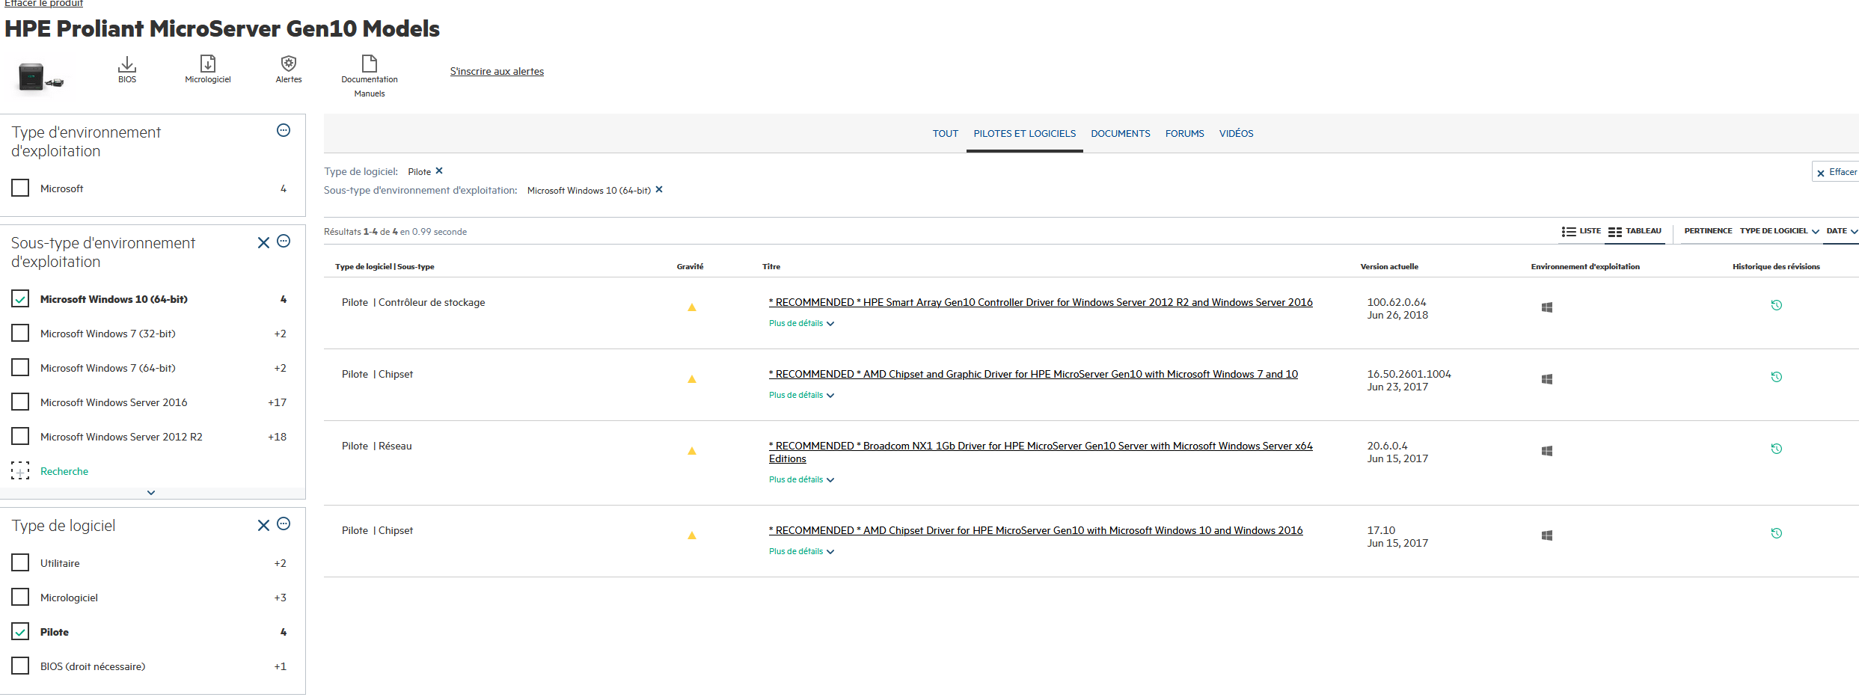The image size is (1859, 697).
Task: Check Microsoft Windows 7 (64-bit)
Action: (x=20, y=367)
